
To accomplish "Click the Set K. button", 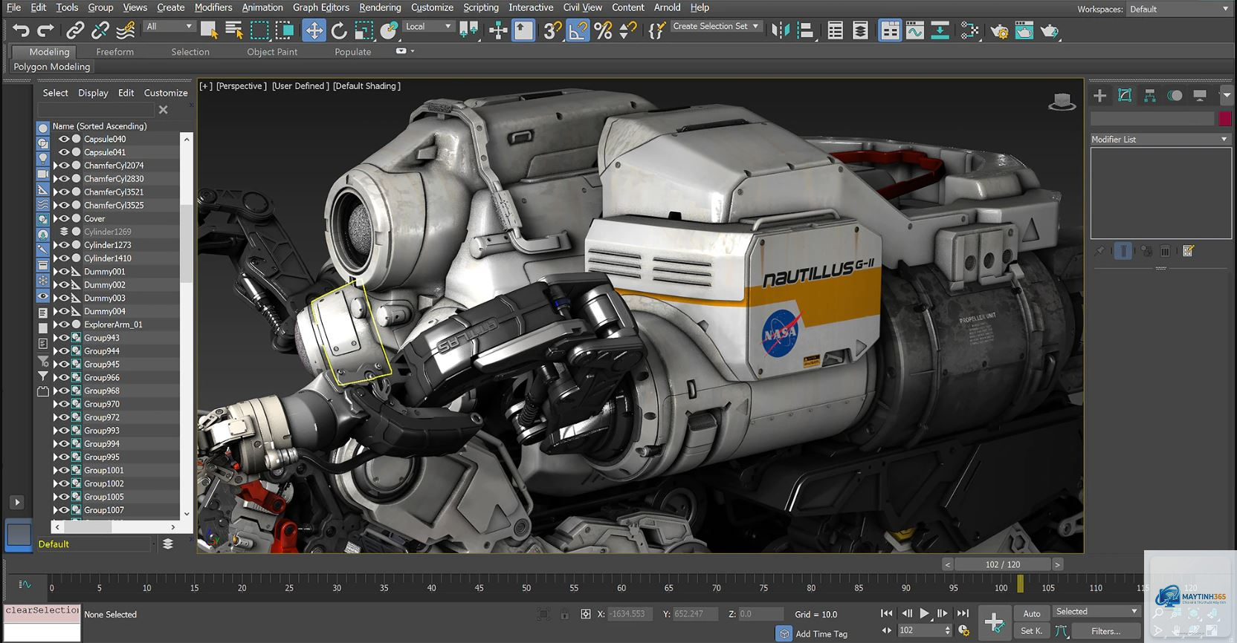I will tap(1032, 631).
